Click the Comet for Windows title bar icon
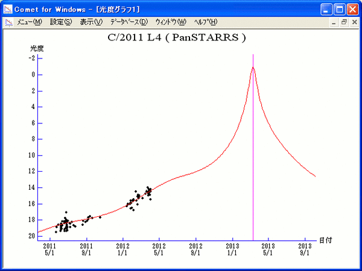 pos(8,8)
